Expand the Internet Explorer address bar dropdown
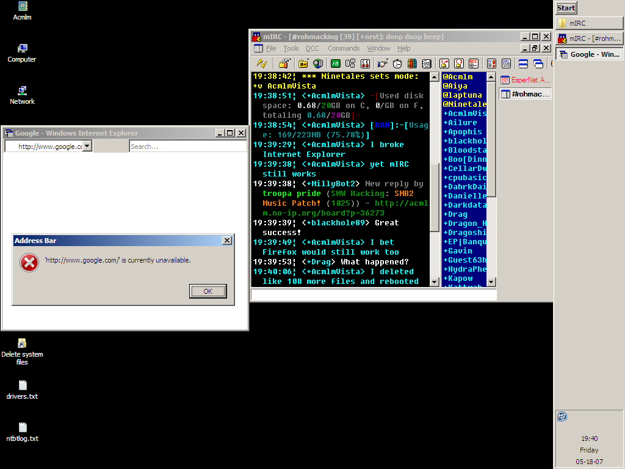Screen dimensions: 625x469 tap(87, 146)
